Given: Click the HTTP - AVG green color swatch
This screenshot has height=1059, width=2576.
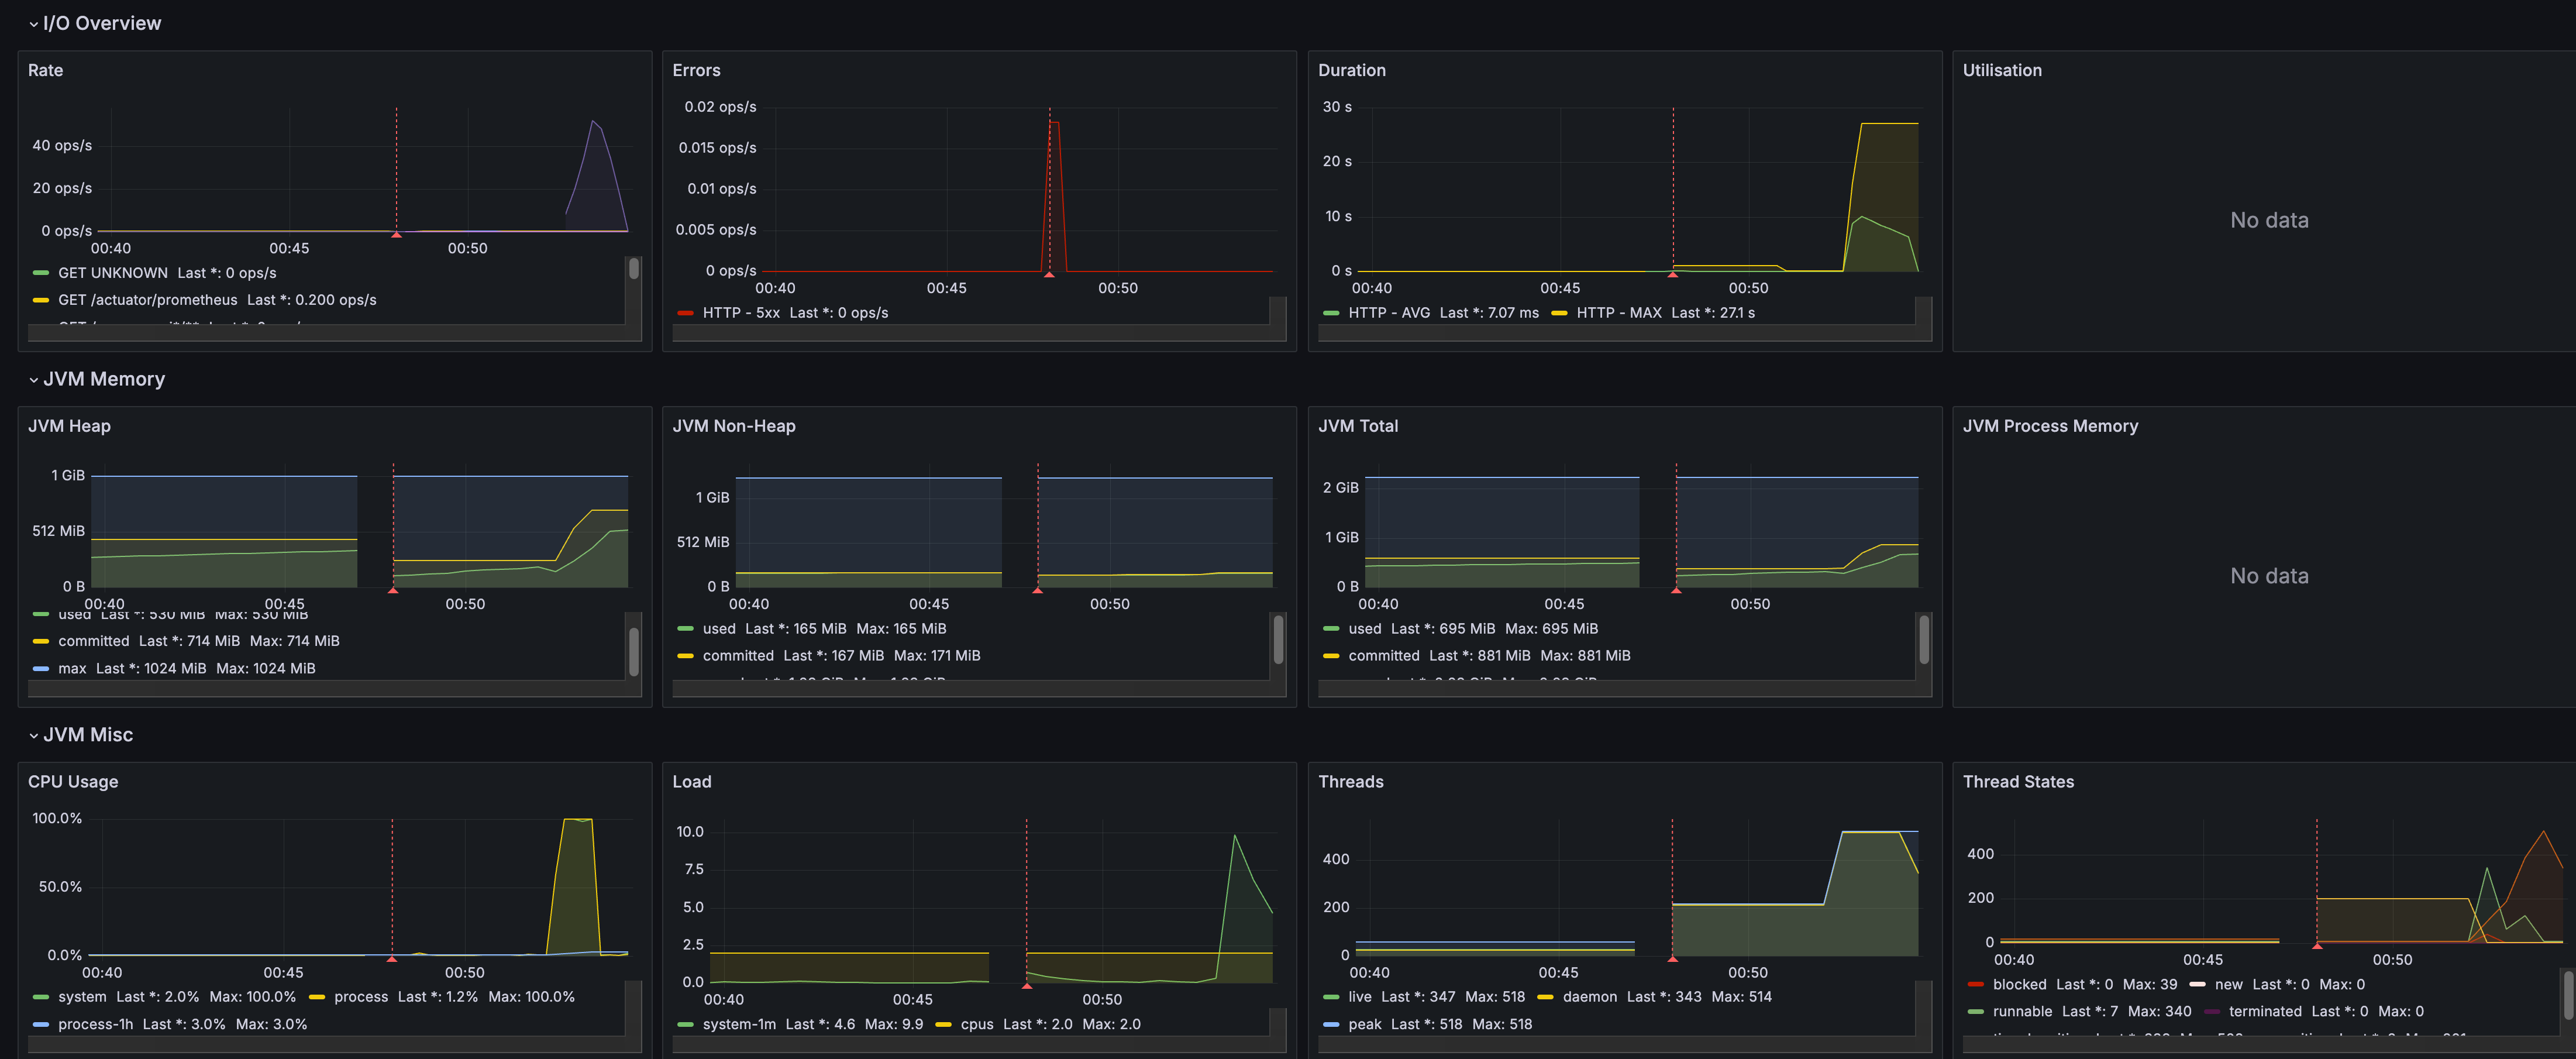Looking at the screenshot, I should click(x=1330, y=313).
